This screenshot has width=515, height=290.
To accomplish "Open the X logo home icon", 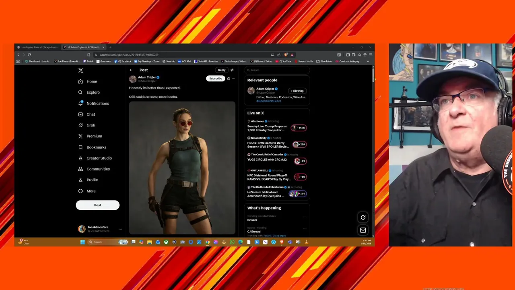I will pyautogui.click(x=80, y=70).
